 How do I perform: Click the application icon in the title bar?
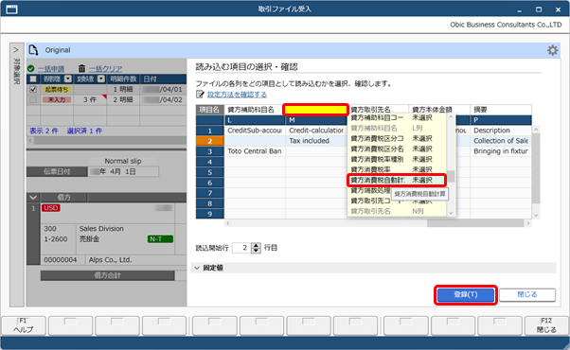point(11,9)
